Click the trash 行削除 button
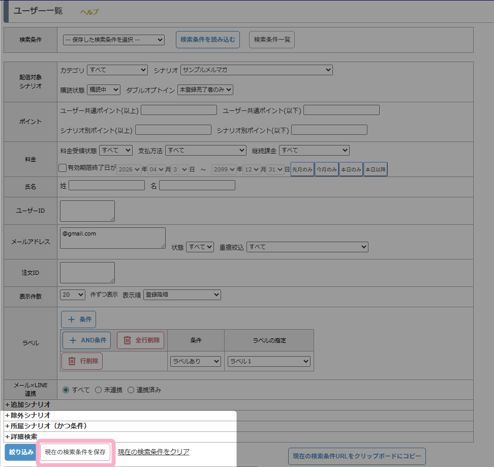Screen dimensions: 494x467 pos(82,361)
